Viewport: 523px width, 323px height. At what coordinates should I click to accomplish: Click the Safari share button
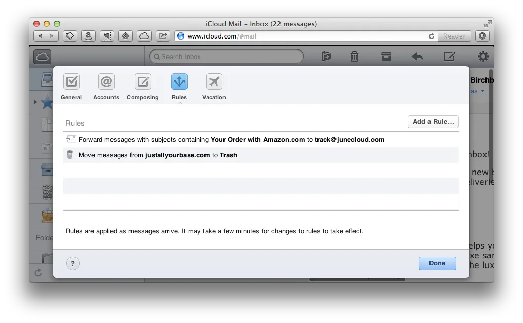163,36
